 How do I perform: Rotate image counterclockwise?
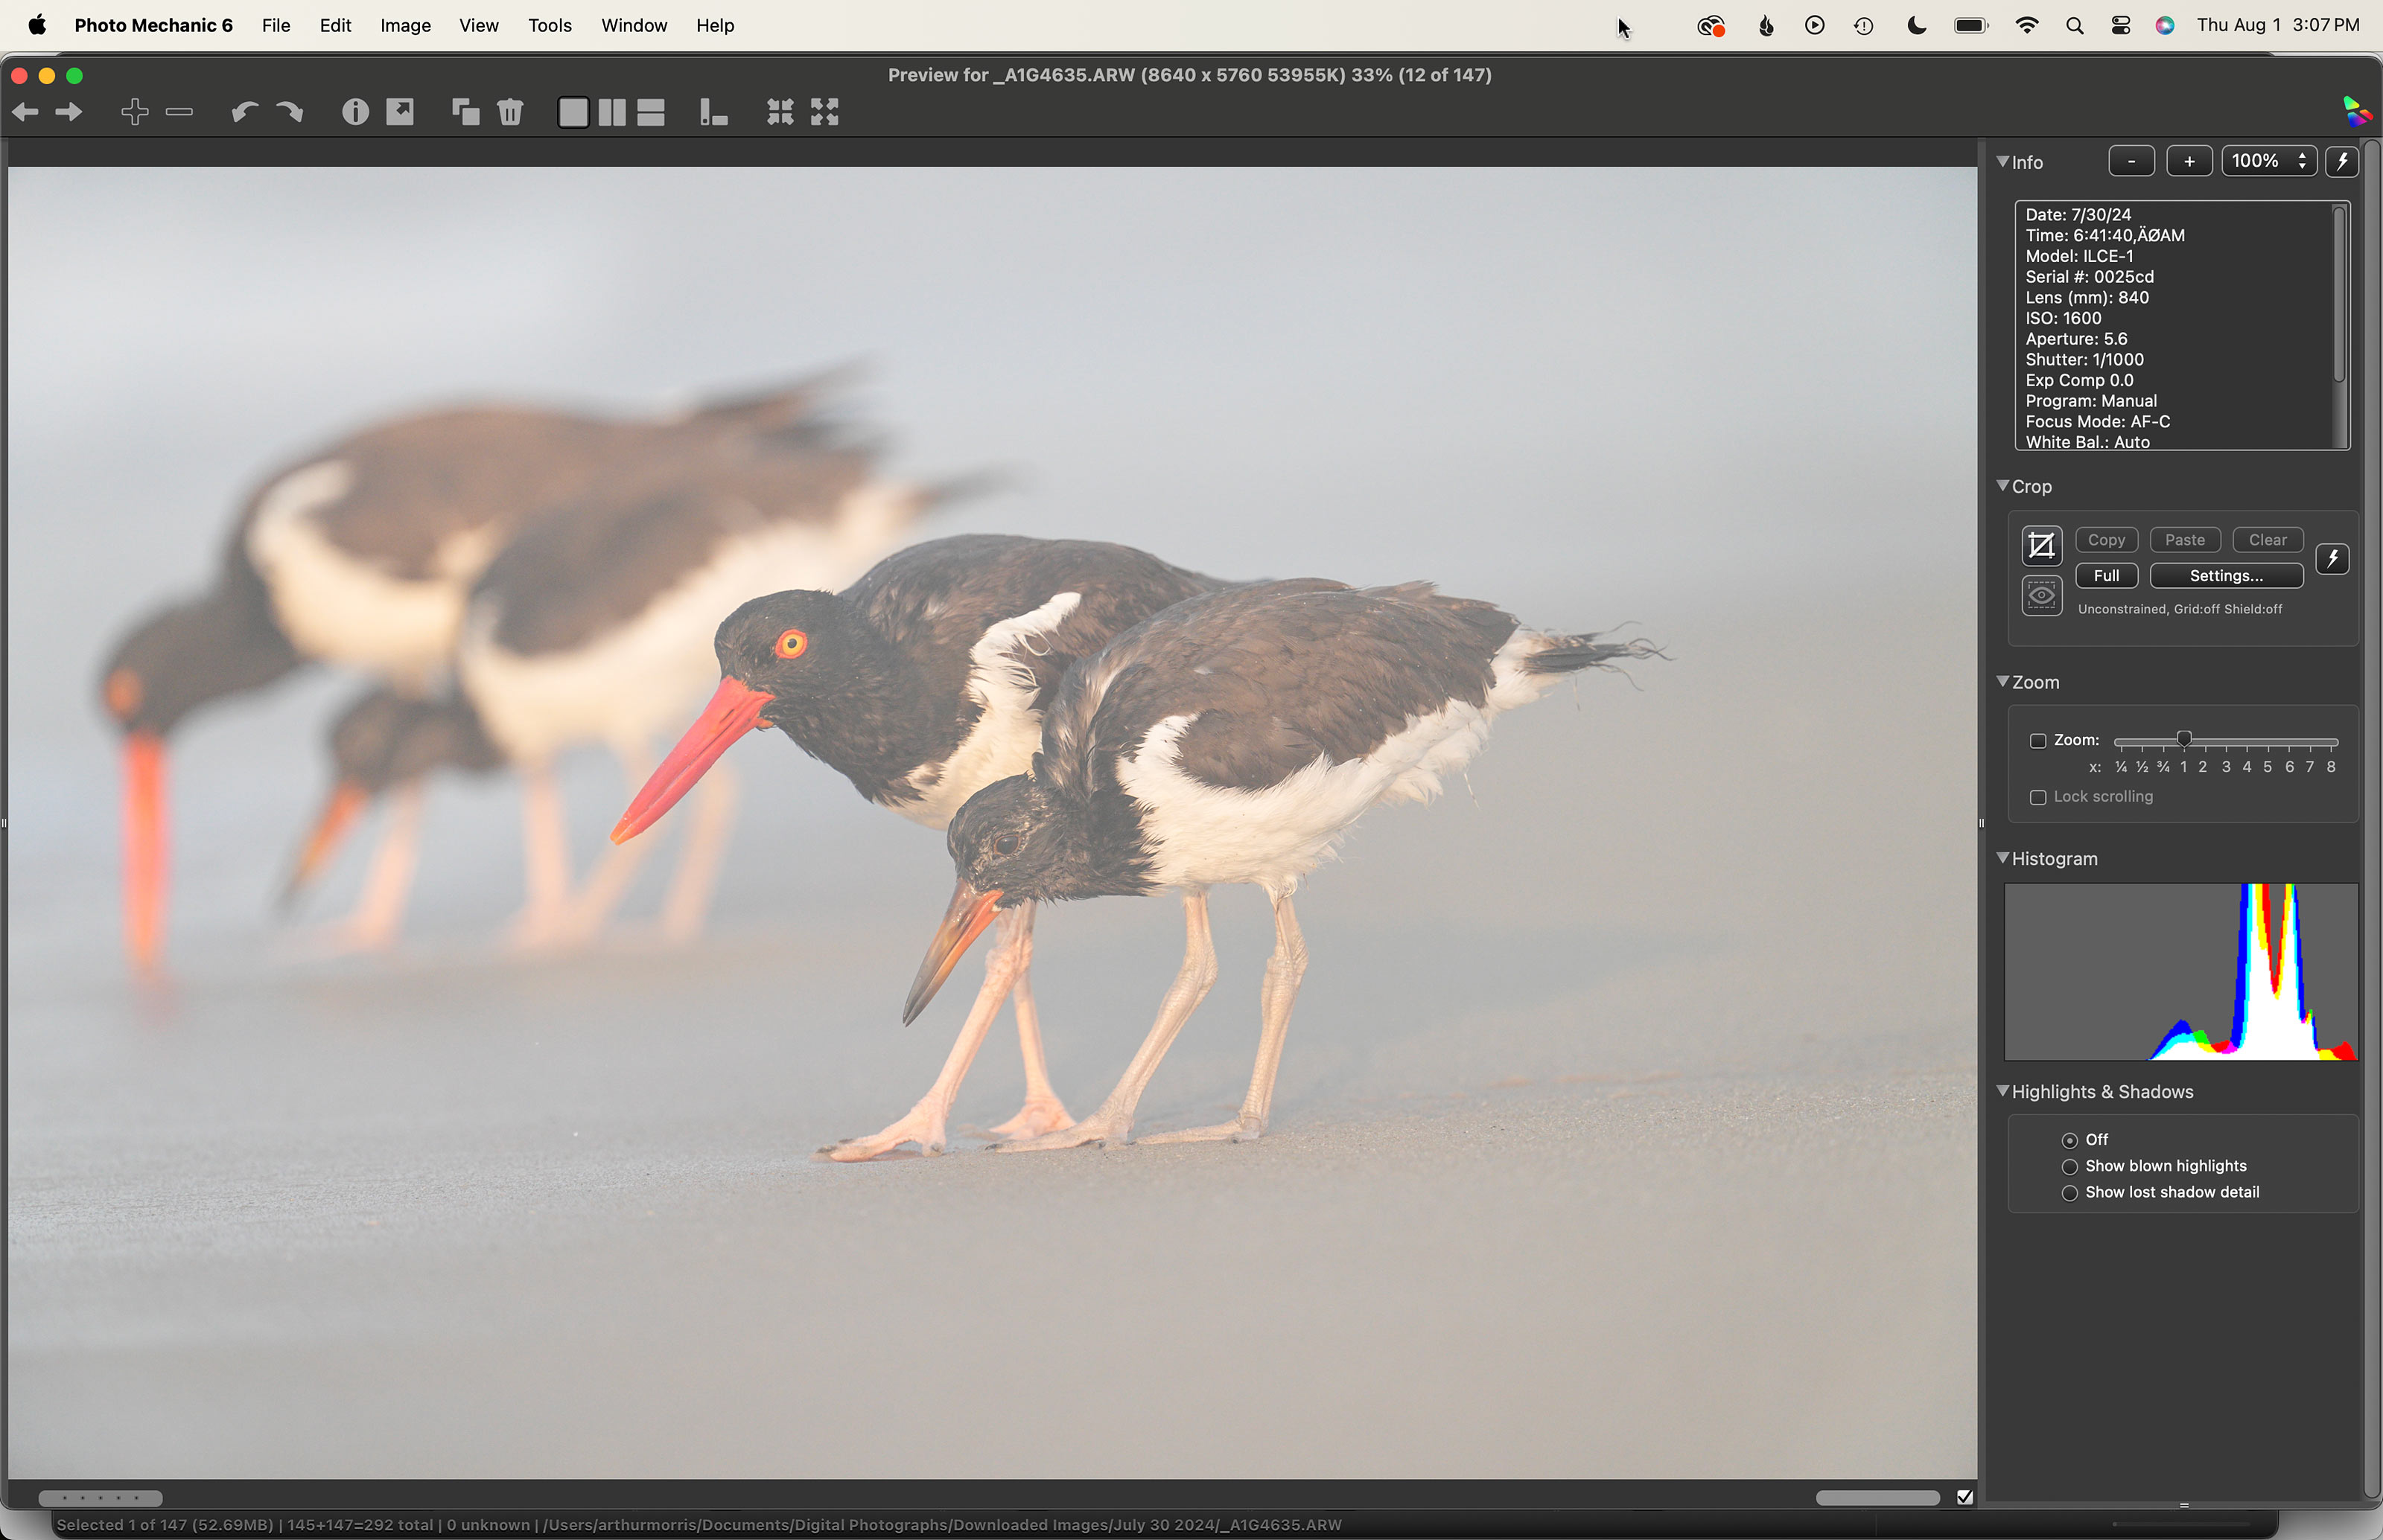pyautogui.click(x=245, y=112)
